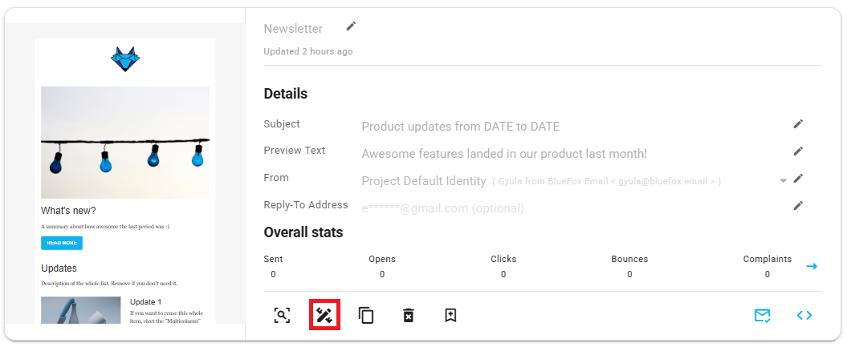
Task: Select the 'Project Default Identity' text
Action: (424, 181)
